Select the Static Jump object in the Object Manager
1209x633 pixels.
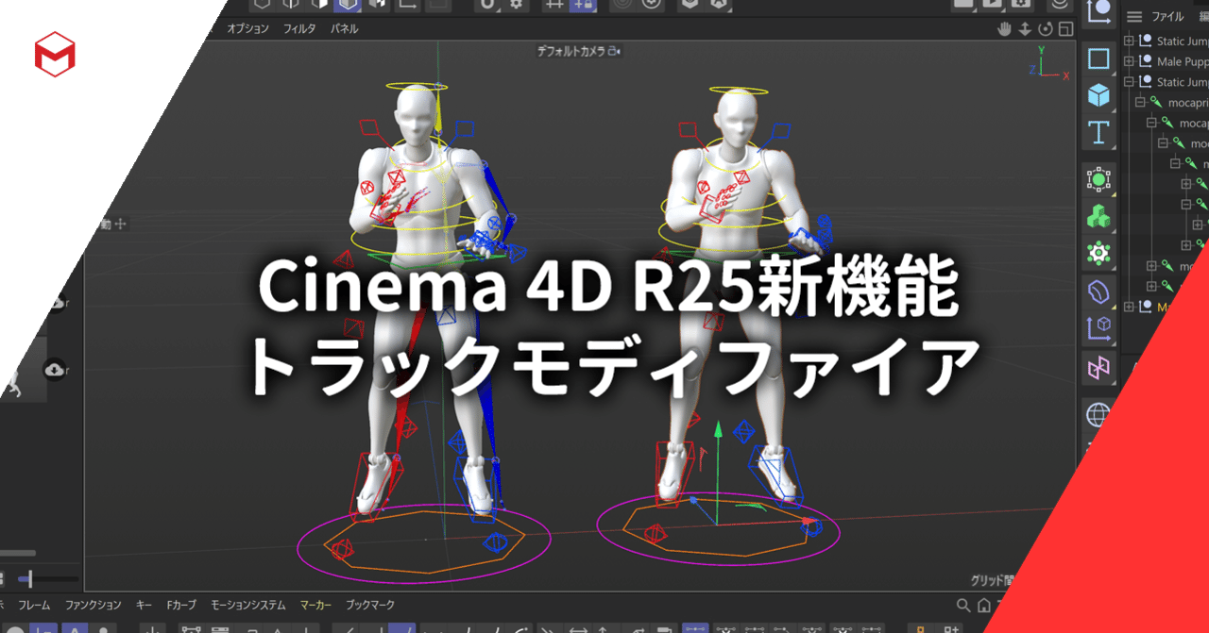coord(1179,41)
